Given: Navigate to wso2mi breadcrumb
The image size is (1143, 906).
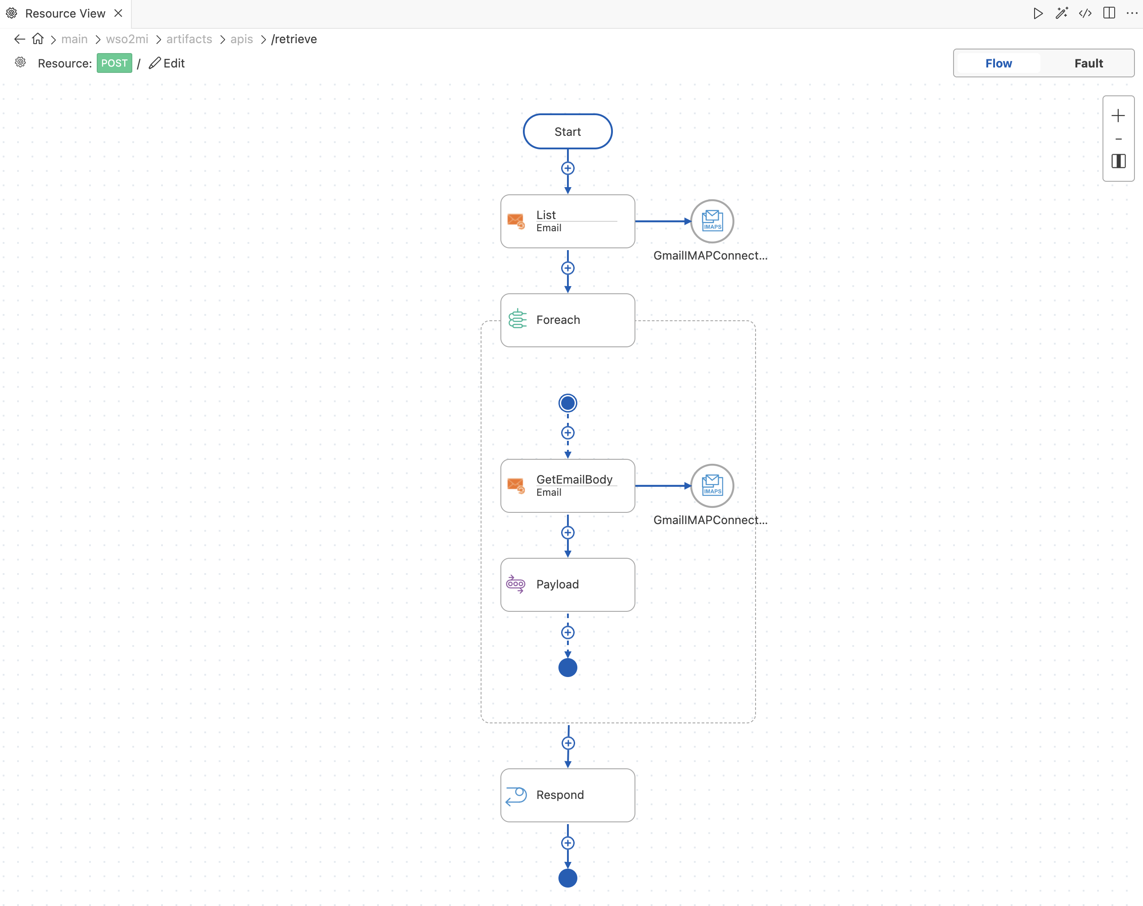Looking at the screenshot, I should [x=127, y=39].
